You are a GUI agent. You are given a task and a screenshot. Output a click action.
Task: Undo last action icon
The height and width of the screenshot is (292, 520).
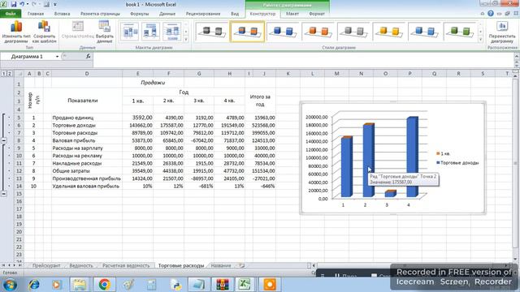coord(22,4)
